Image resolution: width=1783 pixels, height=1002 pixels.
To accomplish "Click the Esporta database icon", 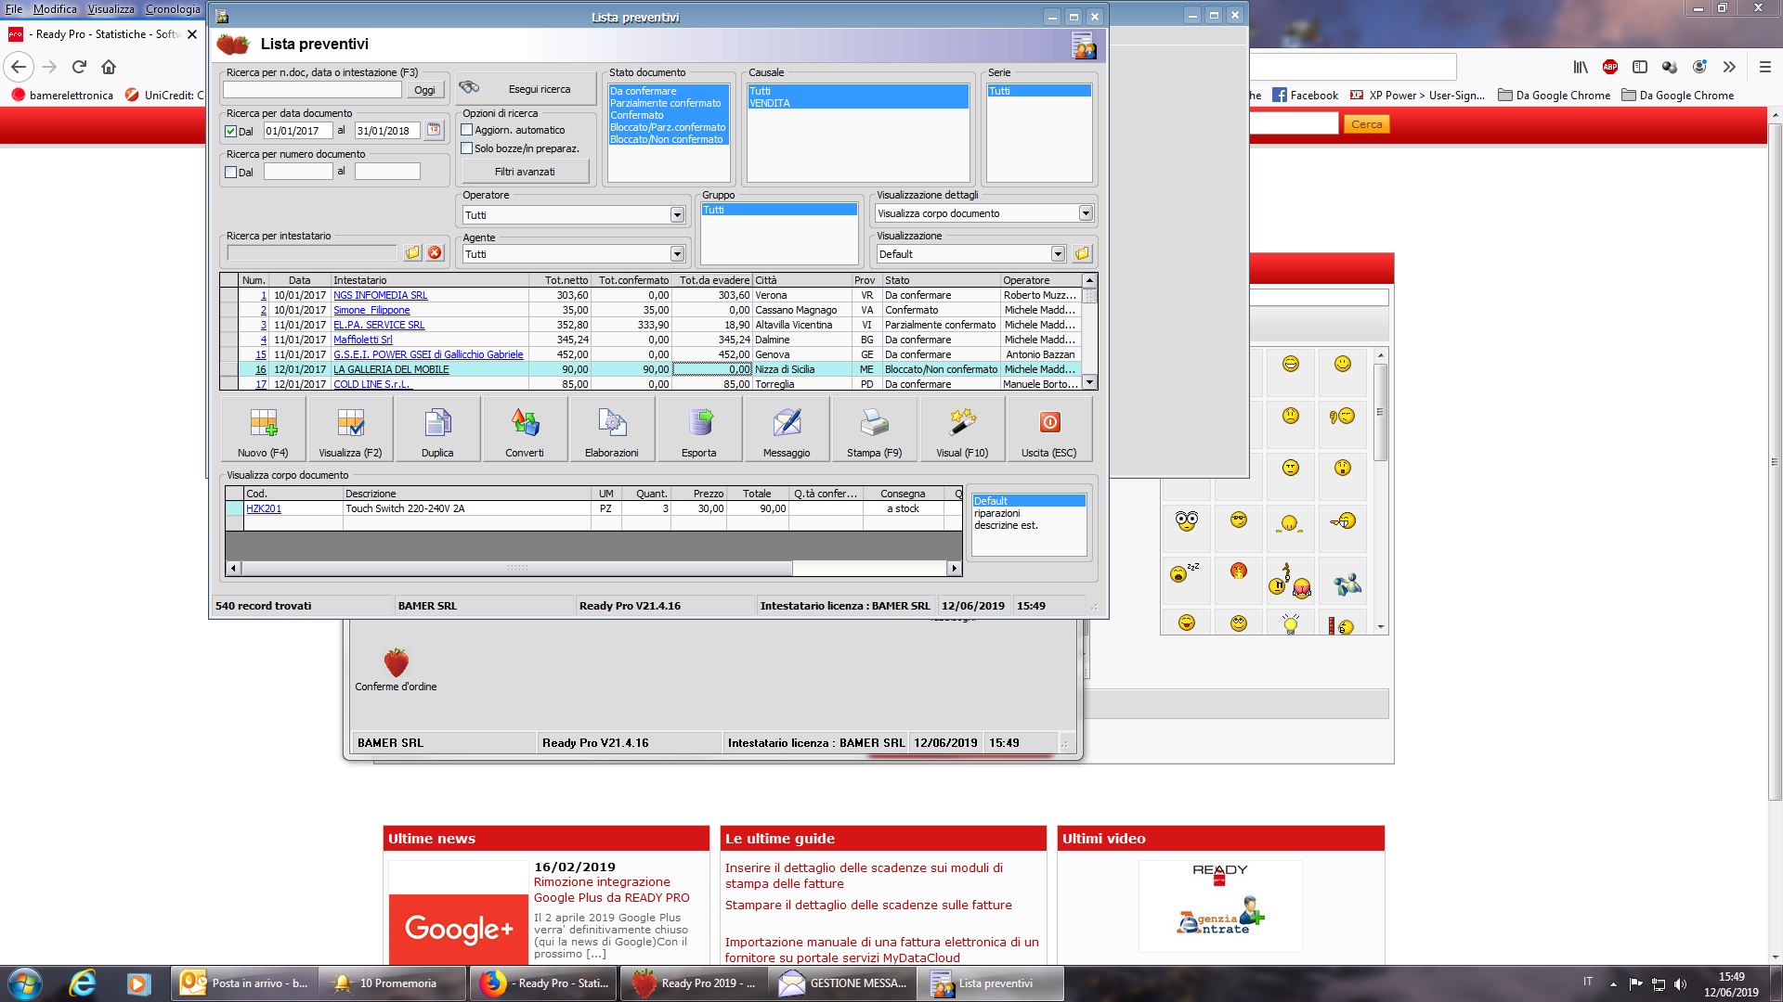I will point(699,424).
